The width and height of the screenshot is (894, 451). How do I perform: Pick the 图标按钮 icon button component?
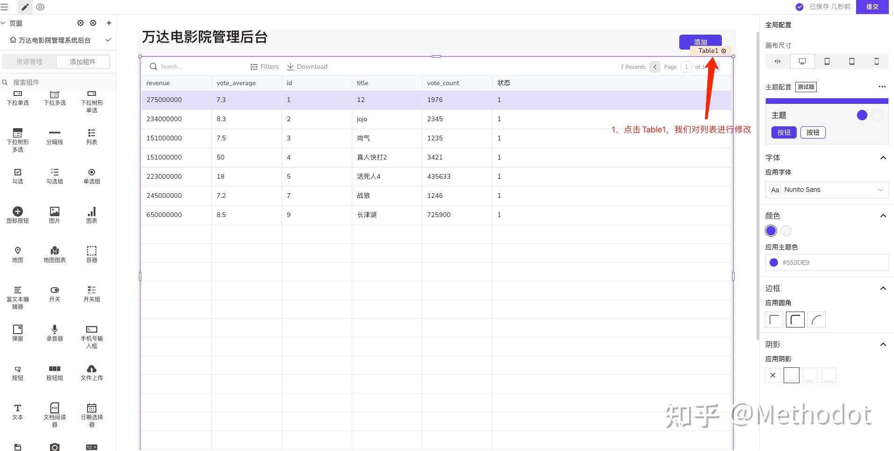click(18, 216)
